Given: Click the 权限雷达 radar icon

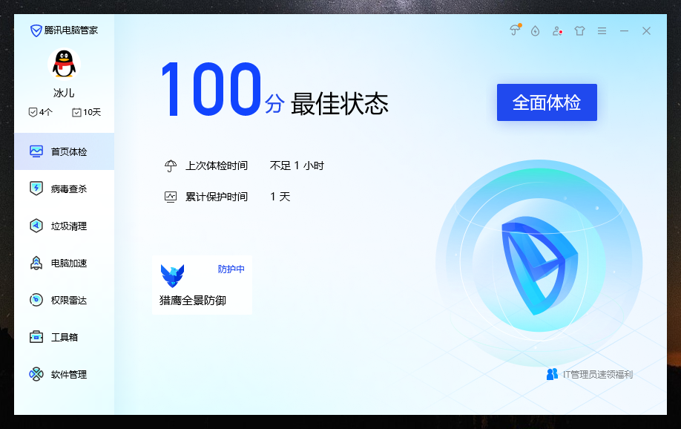Looking at the screenshot, I should (36, 300).
